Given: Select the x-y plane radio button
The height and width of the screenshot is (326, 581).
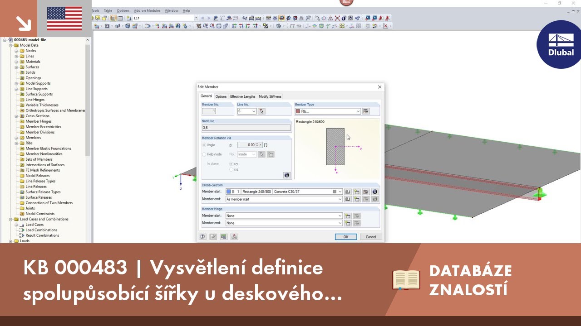Looking at the screenshot, I should point(231,163).
